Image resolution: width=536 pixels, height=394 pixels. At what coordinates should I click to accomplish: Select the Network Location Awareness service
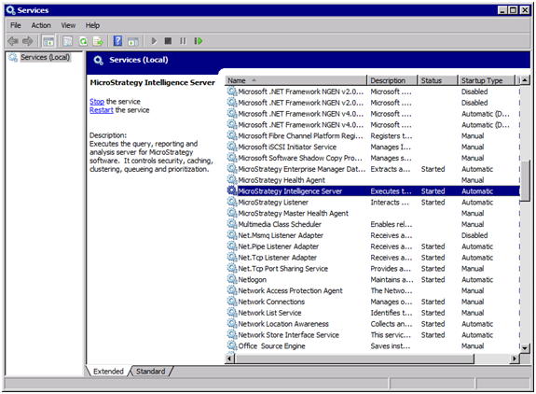coord(373,323)
